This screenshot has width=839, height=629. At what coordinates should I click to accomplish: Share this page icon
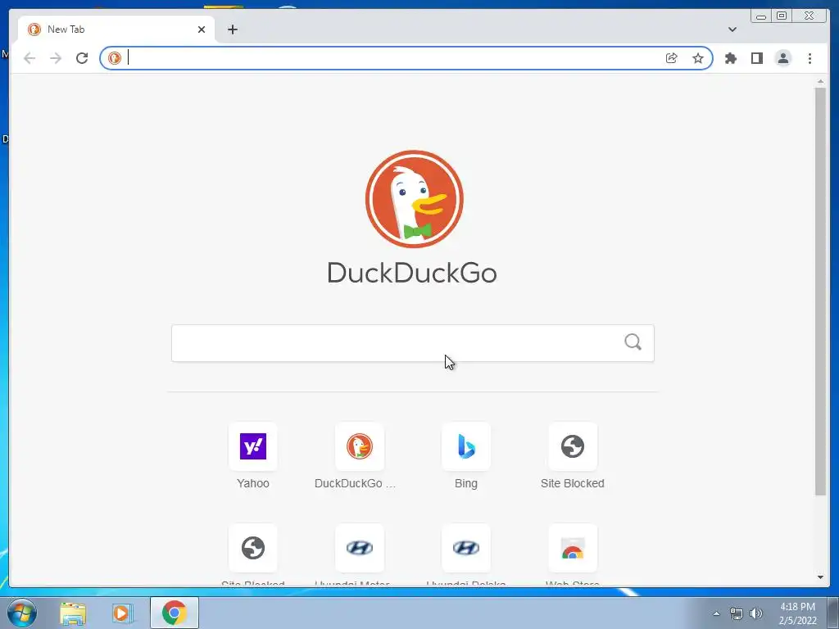click(x=672, y=58)
